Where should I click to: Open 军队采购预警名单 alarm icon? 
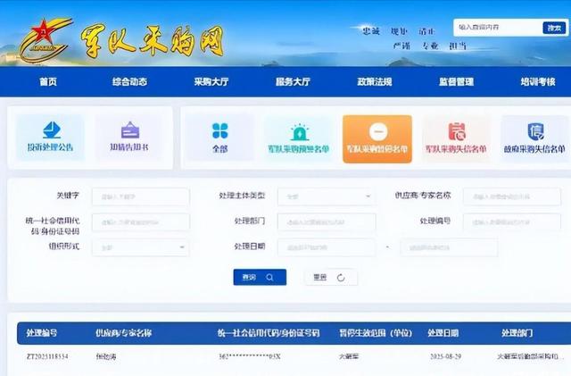(300, 132)
